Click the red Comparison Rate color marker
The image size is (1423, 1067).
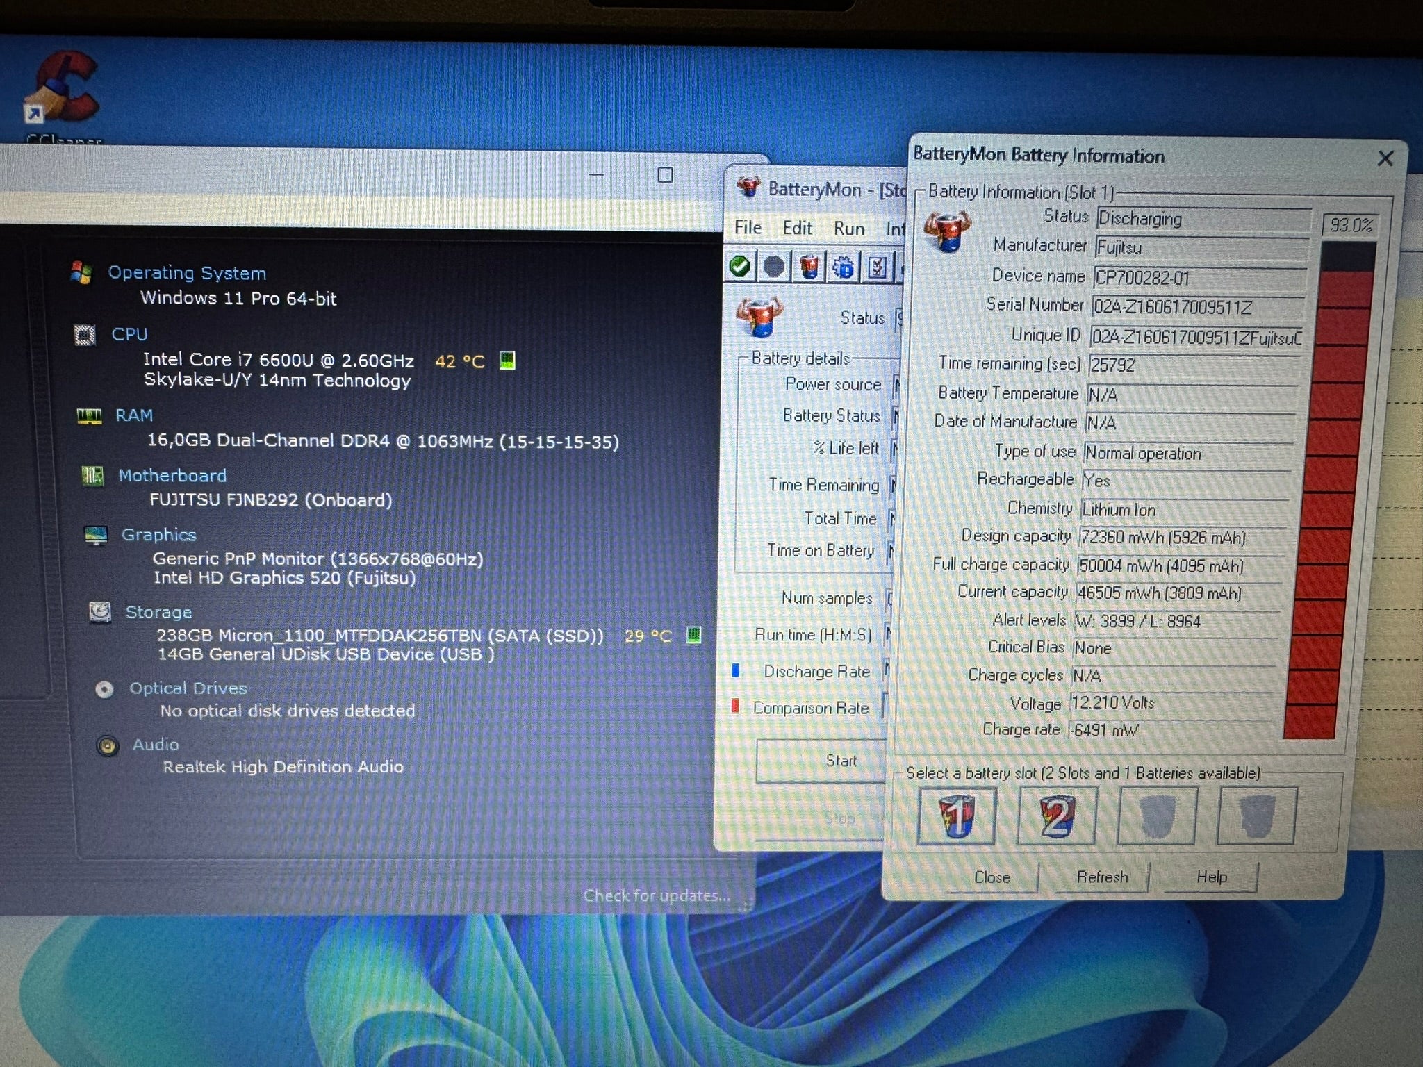pyautogui.click(x=735, y=706)
